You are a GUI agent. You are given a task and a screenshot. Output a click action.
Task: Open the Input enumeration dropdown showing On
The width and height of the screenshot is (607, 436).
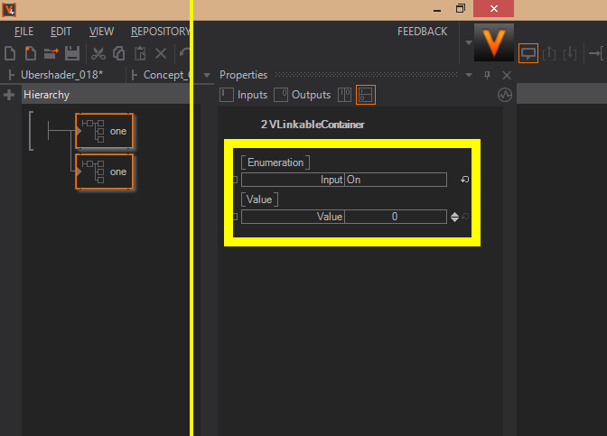[395, 180]
